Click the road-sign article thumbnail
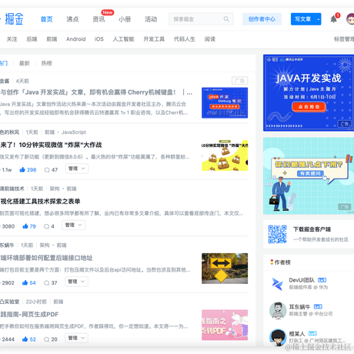The image size is (354, 354). pyautogui.click(x=225, y=269)
